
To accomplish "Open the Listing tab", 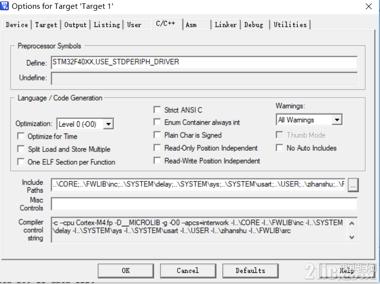I will (107, 25).
